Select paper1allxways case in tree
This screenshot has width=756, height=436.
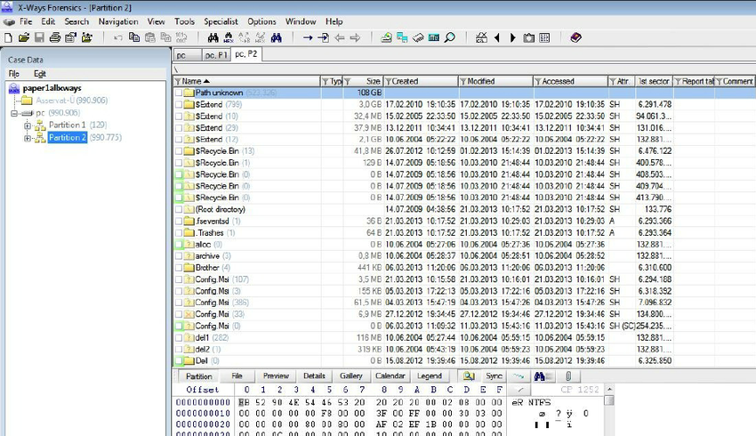(52, 88)
